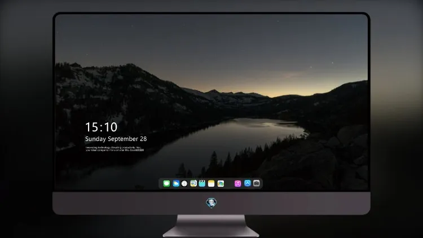The image size is (423, 238).
Task: Open the gray Camera app in the dock
Action: [x=257, y=183]
